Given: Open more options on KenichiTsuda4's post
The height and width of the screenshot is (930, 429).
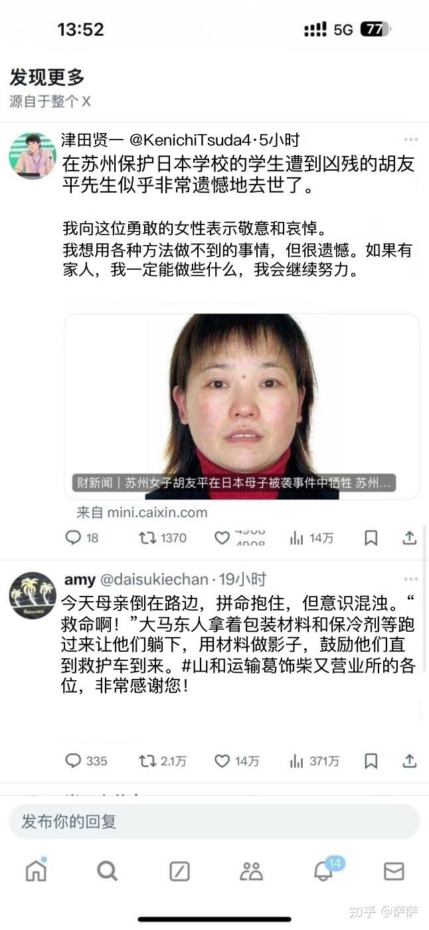Looking at the screenshot, I should point(411,139).
